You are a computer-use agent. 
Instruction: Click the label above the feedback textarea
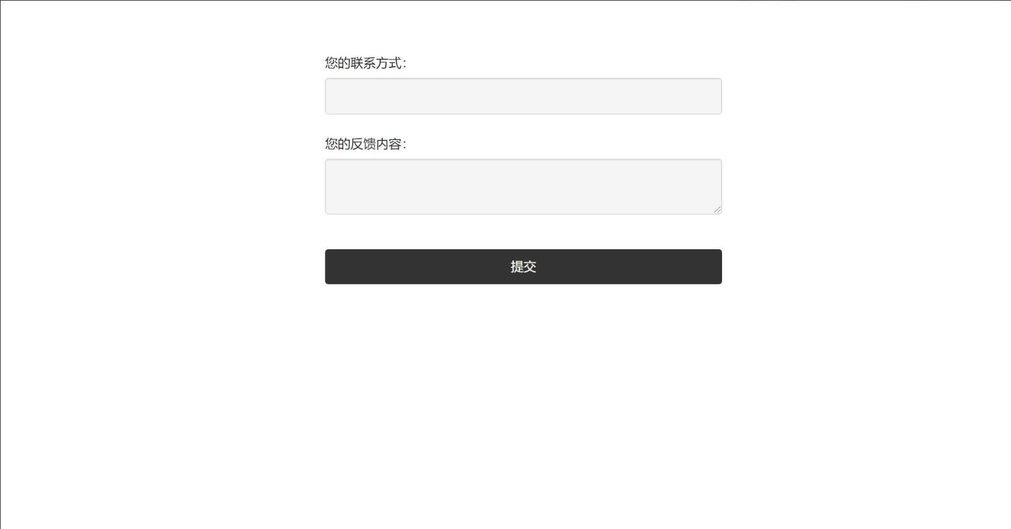(366, 144)
